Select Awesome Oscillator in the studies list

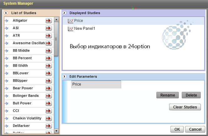tap(29, 43)
